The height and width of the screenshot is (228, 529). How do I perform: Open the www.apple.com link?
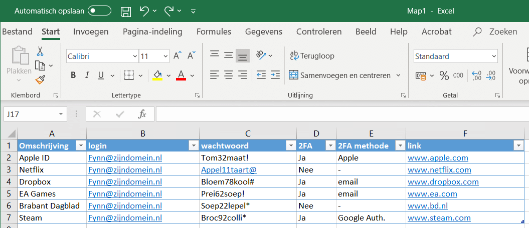[438, 158]
